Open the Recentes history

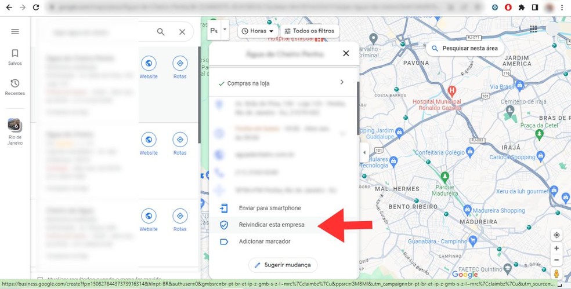(x=15, y=87)
